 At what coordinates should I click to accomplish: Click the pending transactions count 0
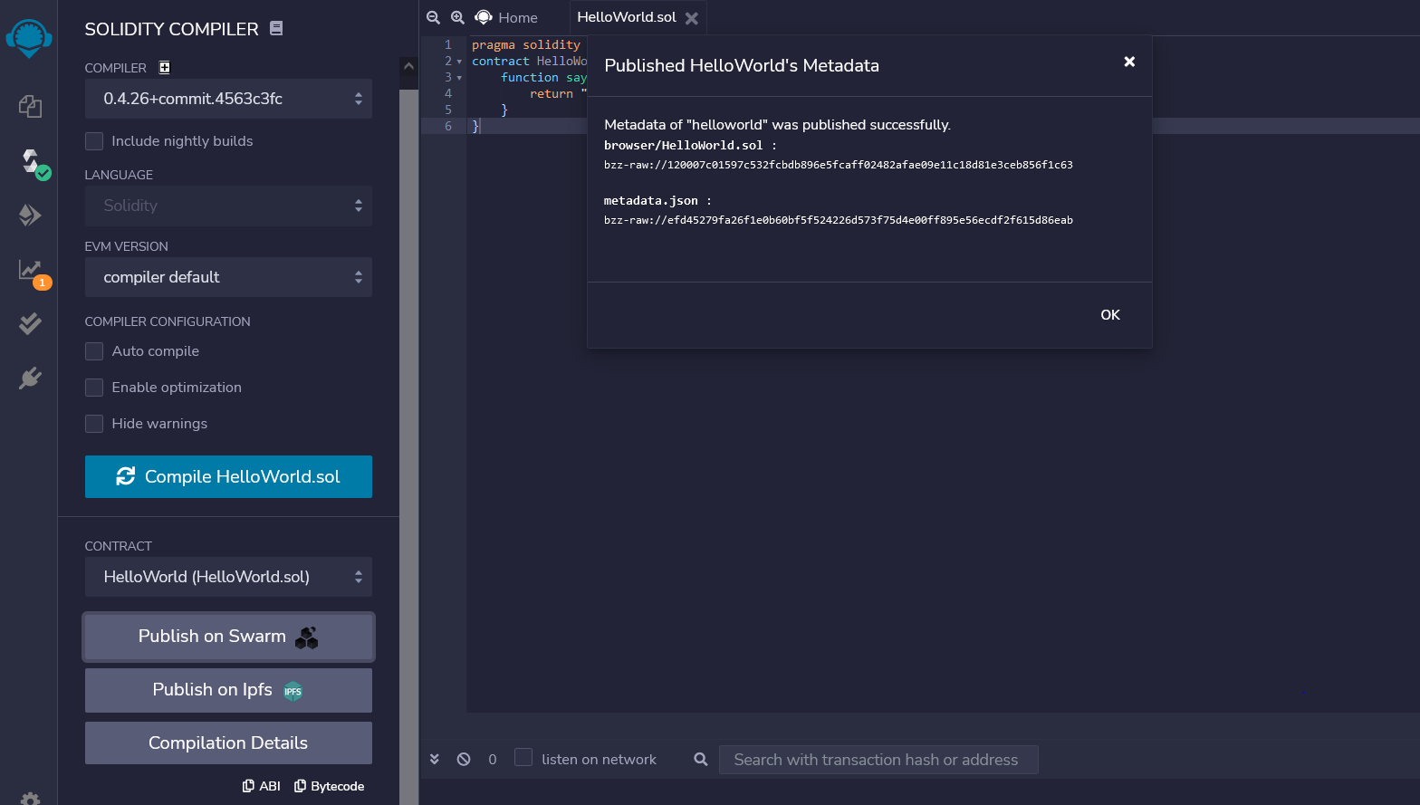click(493, 760)
